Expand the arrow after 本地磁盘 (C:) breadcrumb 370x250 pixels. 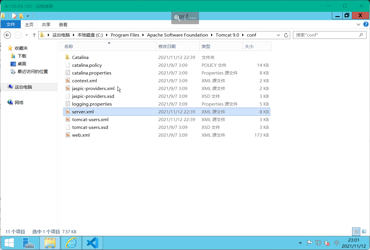pyautogui.click(x=107, y=35)
